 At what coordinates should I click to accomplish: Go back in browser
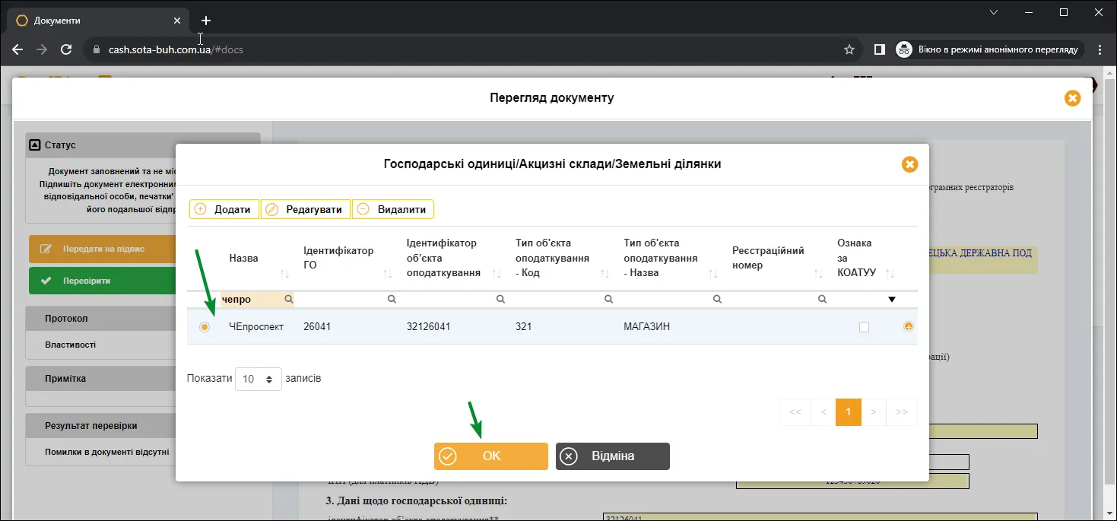[x=17, y=49]
